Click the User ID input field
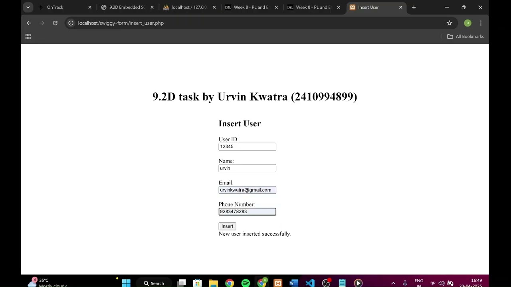 [x=247, y=147]
